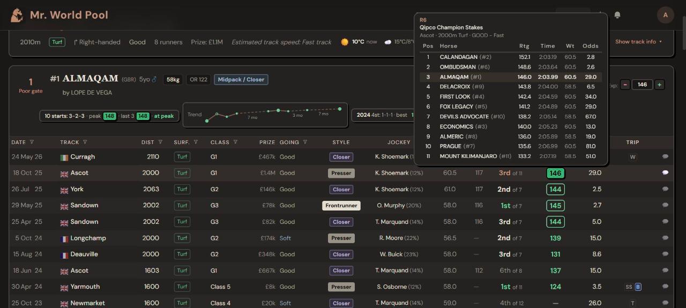Open comment bubble for 18 Oct 25 Ascot row

665,173
